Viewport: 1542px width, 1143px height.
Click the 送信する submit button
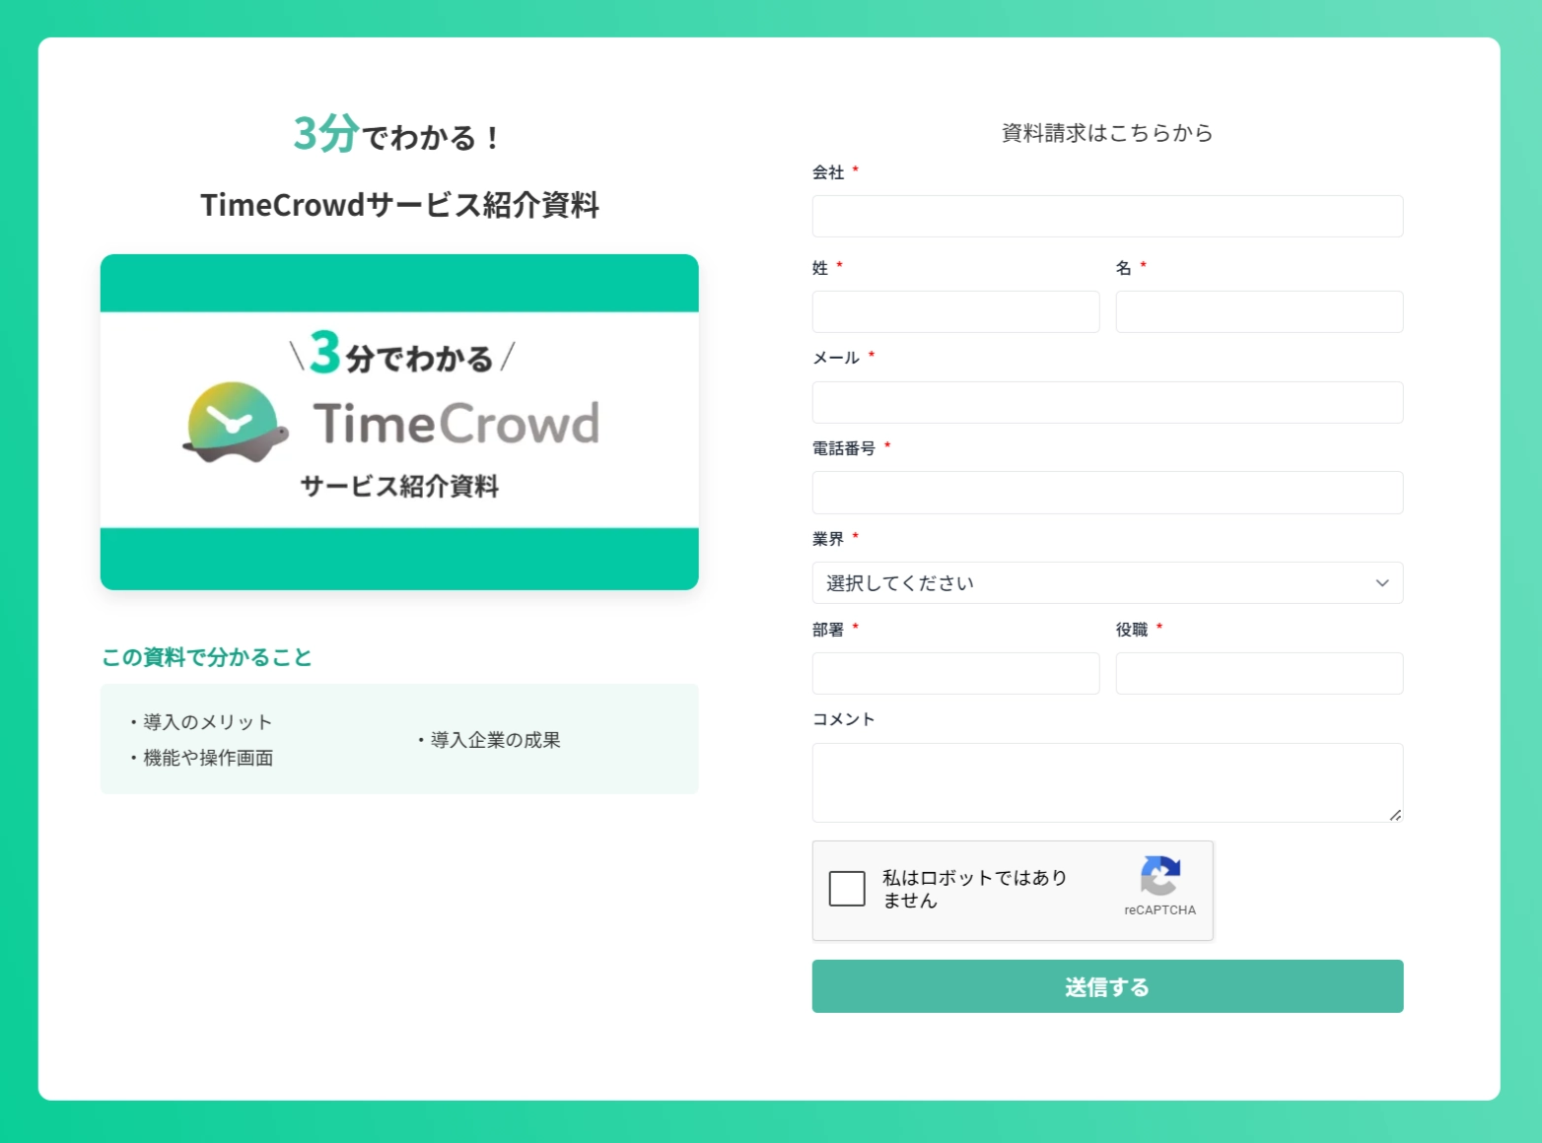tap(1107, 986)
